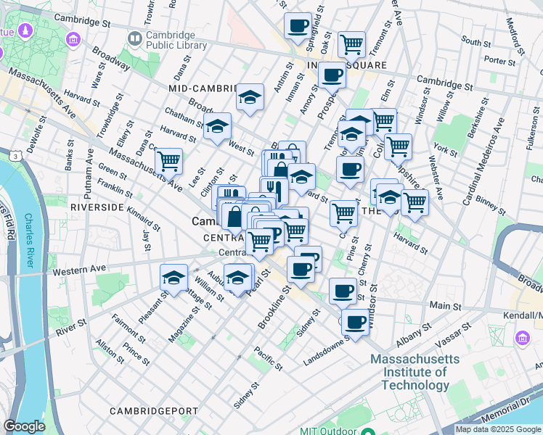
Task: Click the Google logo
Action: [24, 426]
